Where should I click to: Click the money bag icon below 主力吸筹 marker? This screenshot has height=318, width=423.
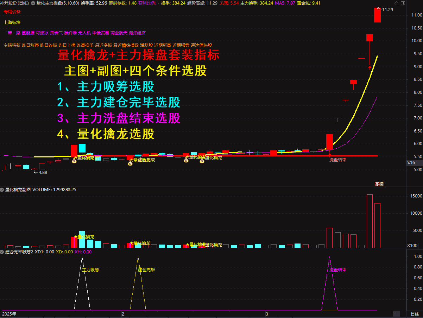click(x=74, y=162)
